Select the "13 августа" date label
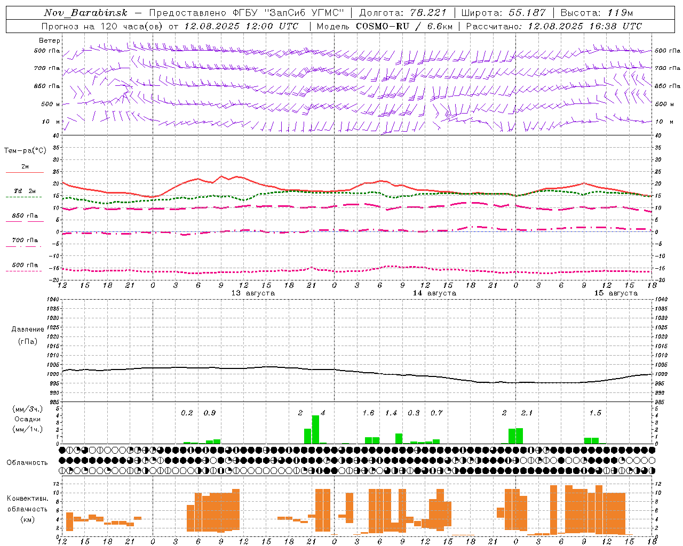This screenshot has height=546, width=683. [253, 293]
